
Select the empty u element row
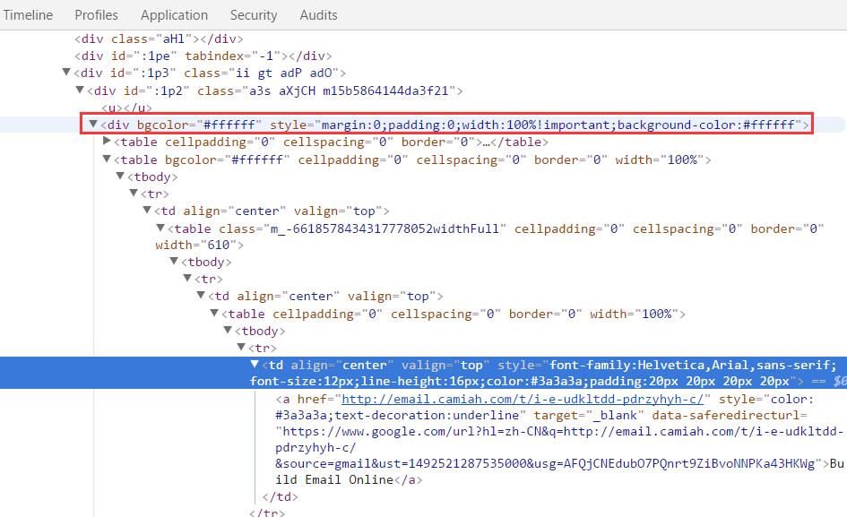click(x=126, y=108)
